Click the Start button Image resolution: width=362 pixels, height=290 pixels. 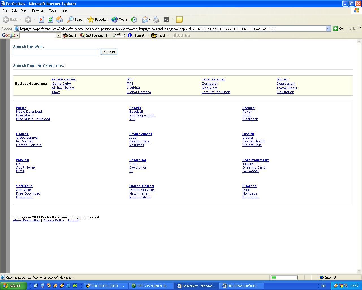13,286
